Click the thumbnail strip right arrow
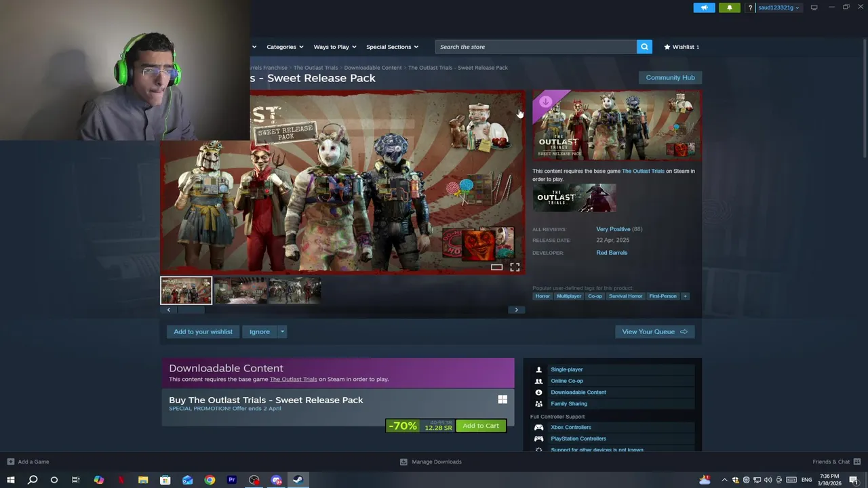 [516, 310]
